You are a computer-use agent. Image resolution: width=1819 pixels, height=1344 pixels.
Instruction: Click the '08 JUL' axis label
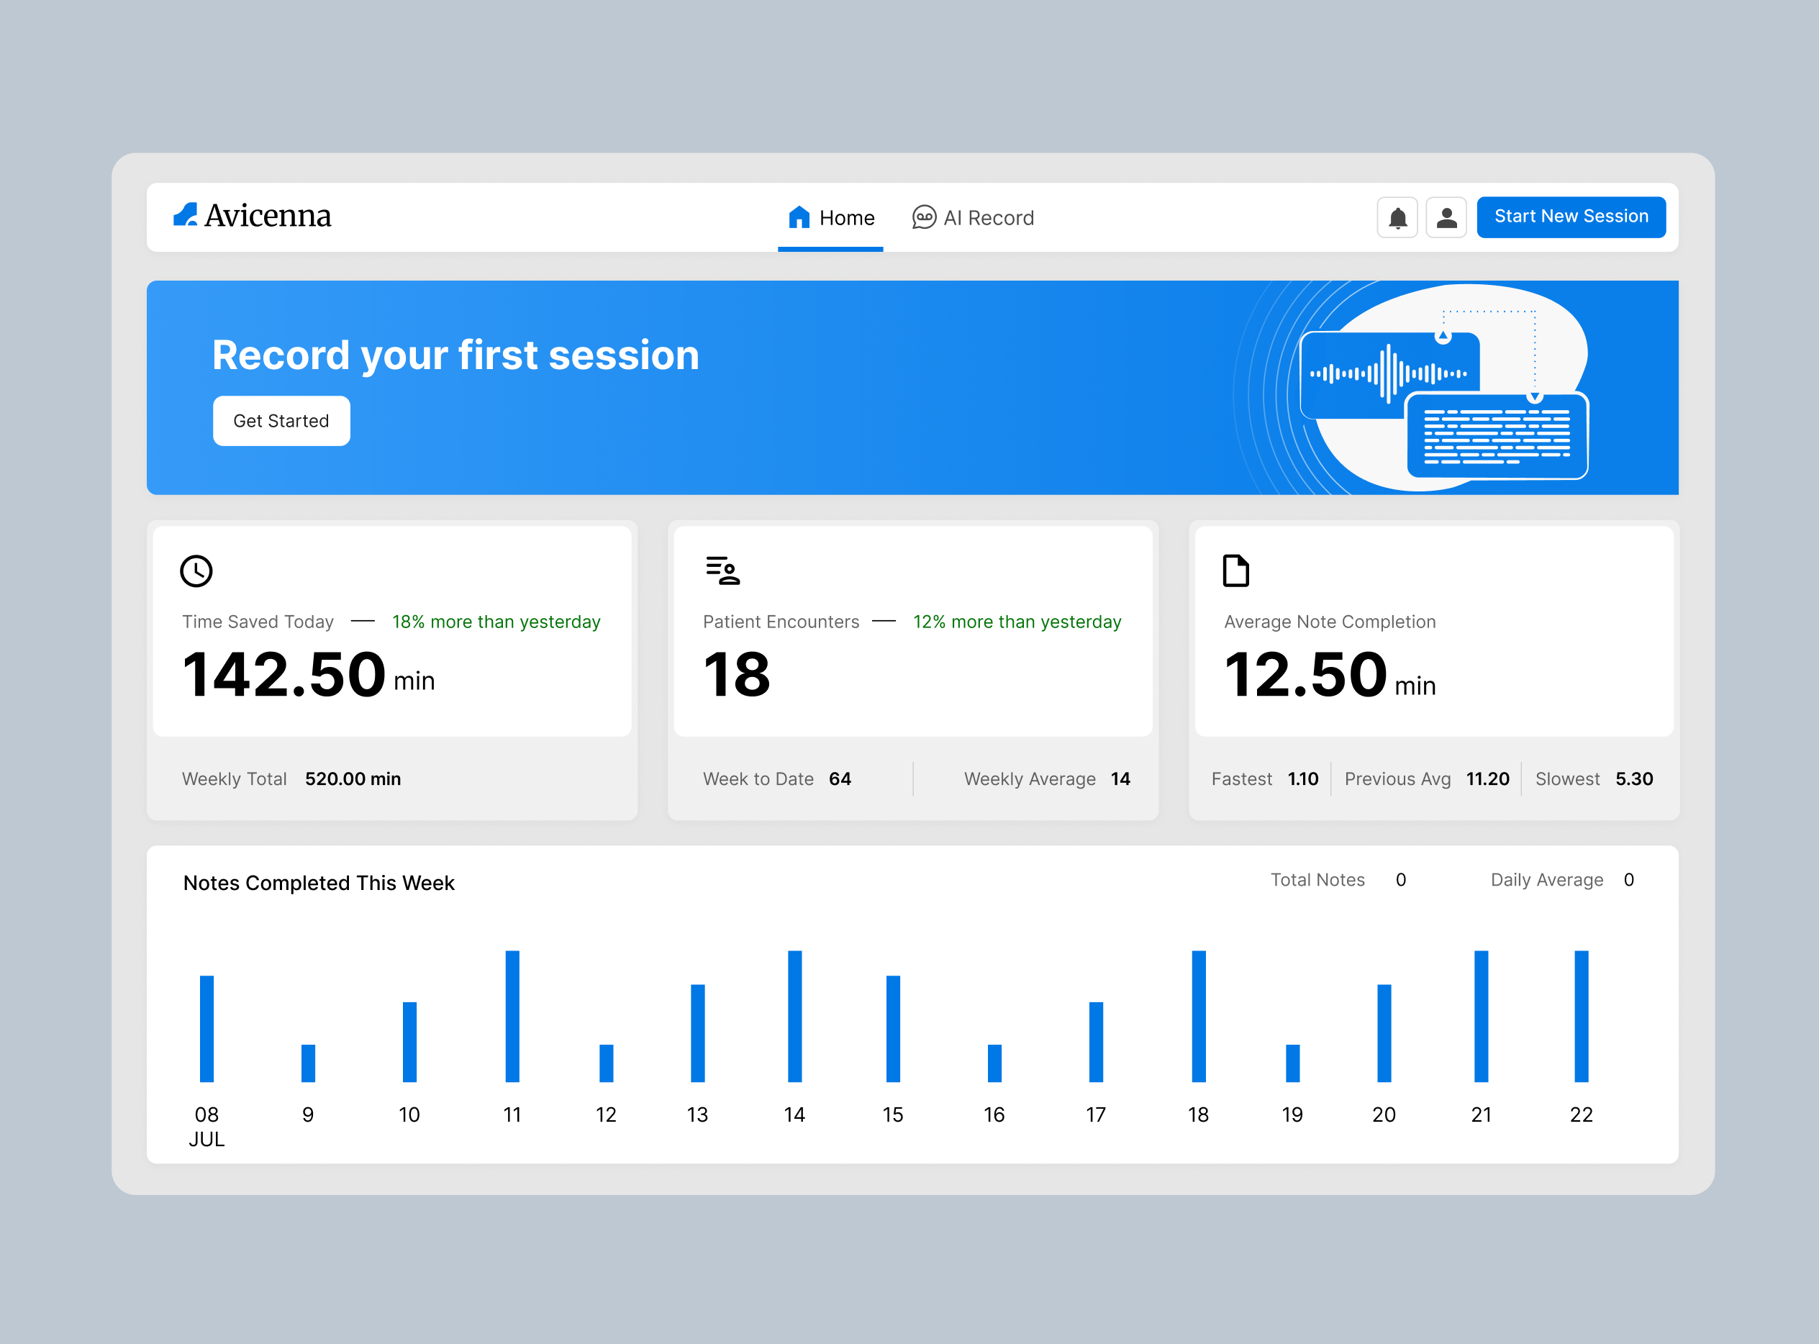click(x=207, y=1127)
